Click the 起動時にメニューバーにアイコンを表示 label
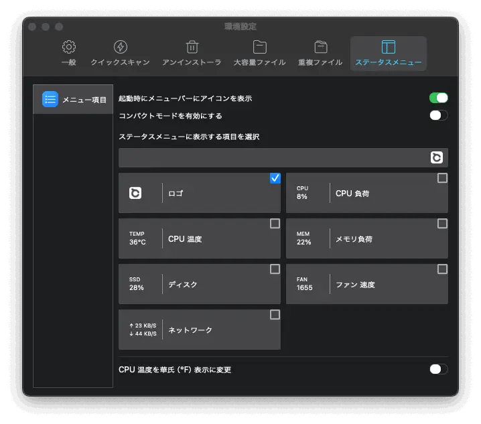This screenshot has width=481, height=424. point(186,98)
